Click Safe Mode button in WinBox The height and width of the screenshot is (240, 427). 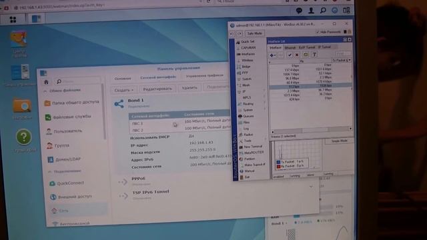(254, 33)
